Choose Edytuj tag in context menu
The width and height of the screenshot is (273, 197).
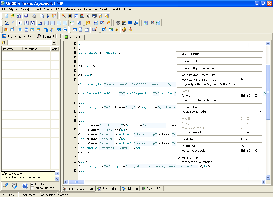point(220,146)
